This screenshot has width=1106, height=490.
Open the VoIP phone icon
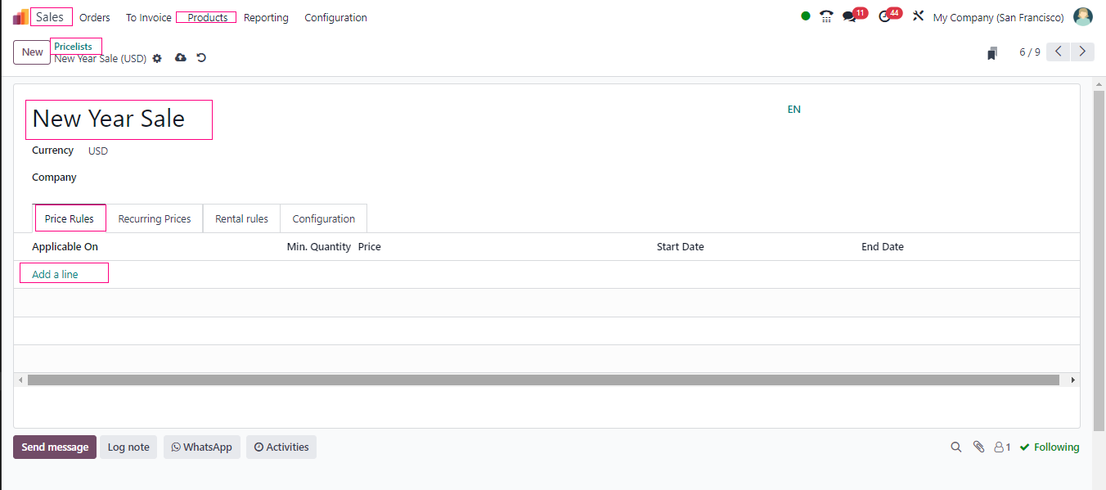(826, 17)
